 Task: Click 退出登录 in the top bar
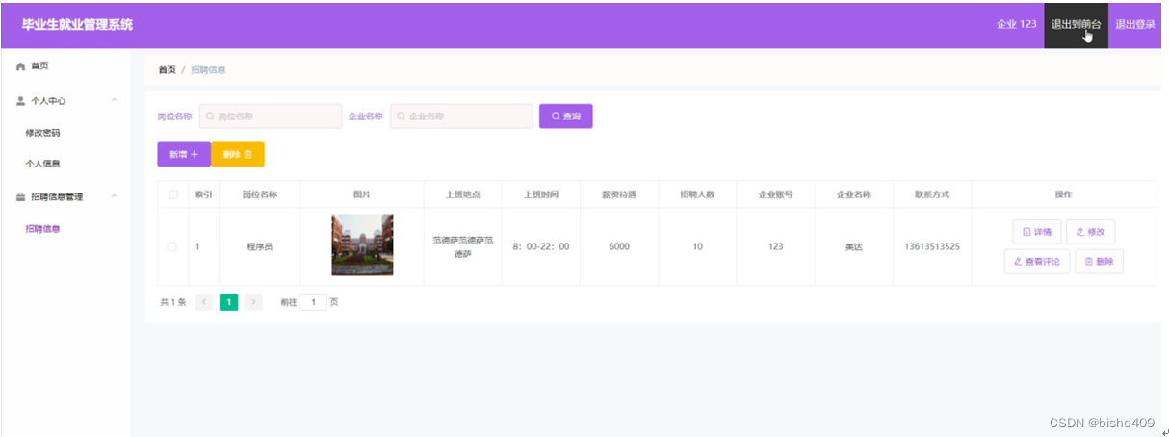click(x=1135, y=25)
